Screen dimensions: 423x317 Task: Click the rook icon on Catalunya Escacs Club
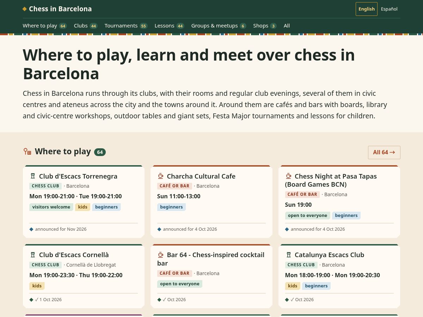[x=288, y=255]
